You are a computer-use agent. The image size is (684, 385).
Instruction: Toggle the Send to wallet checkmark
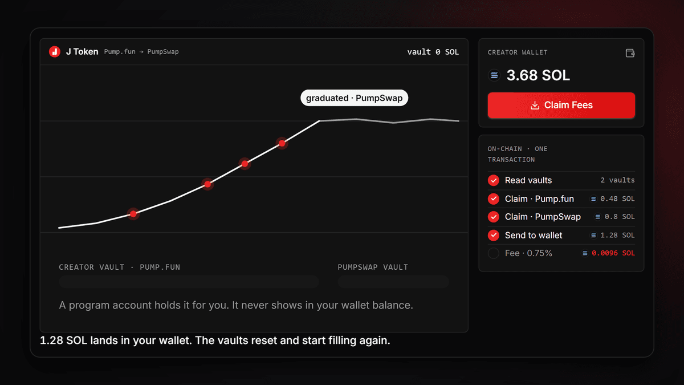494,235
